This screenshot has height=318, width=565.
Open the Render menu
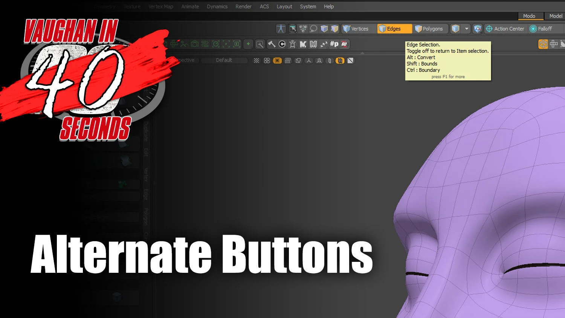(x=243, y=6)
